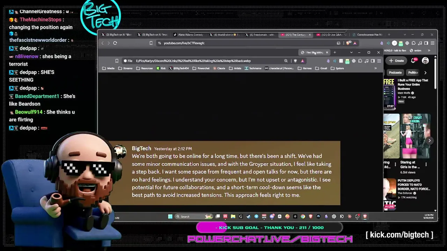Screen dimensions: 447x251
Task: Show more bookmarks with the overflow chevron
Action: pyautogui.click(x=375, y=68)
